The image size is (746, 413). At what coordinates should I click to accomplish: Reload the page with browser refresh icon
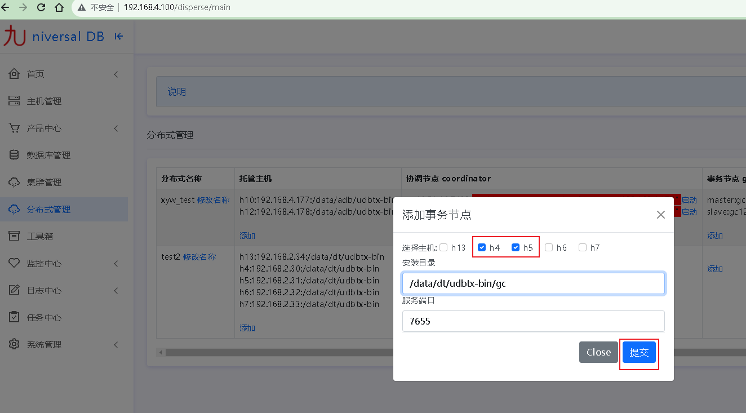pyautogui.click(x=41, y=7)
